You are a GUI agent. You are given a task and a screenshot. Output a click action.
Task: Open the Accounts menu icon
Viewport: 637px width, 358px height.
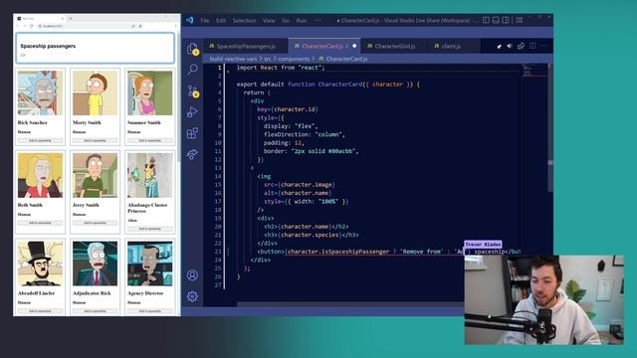[x=192, y=275]
